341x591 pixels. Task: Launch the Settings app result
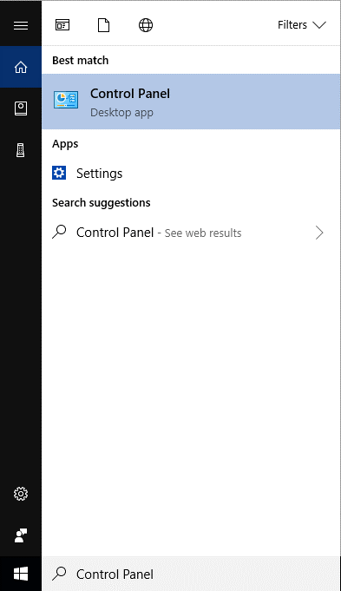pos(191,174)
